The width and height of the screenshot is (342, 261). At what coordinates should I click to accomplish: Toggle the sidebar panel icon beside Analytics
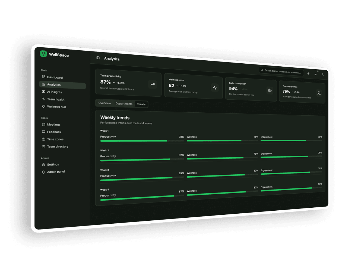[98, 58]
